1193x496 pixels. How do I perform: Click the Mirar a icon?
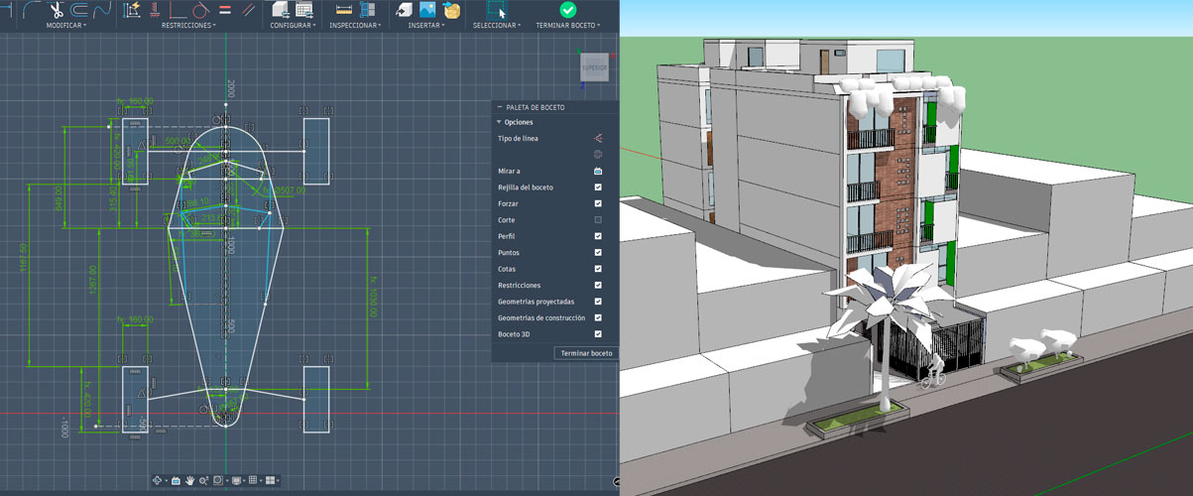[x=598, y=172]
